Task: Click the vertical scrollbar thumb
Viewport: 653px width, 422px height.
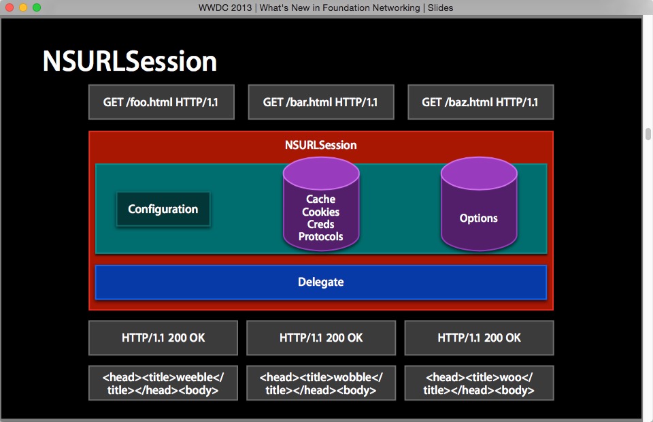Action: pyautogui.click(x=648, y=134)
